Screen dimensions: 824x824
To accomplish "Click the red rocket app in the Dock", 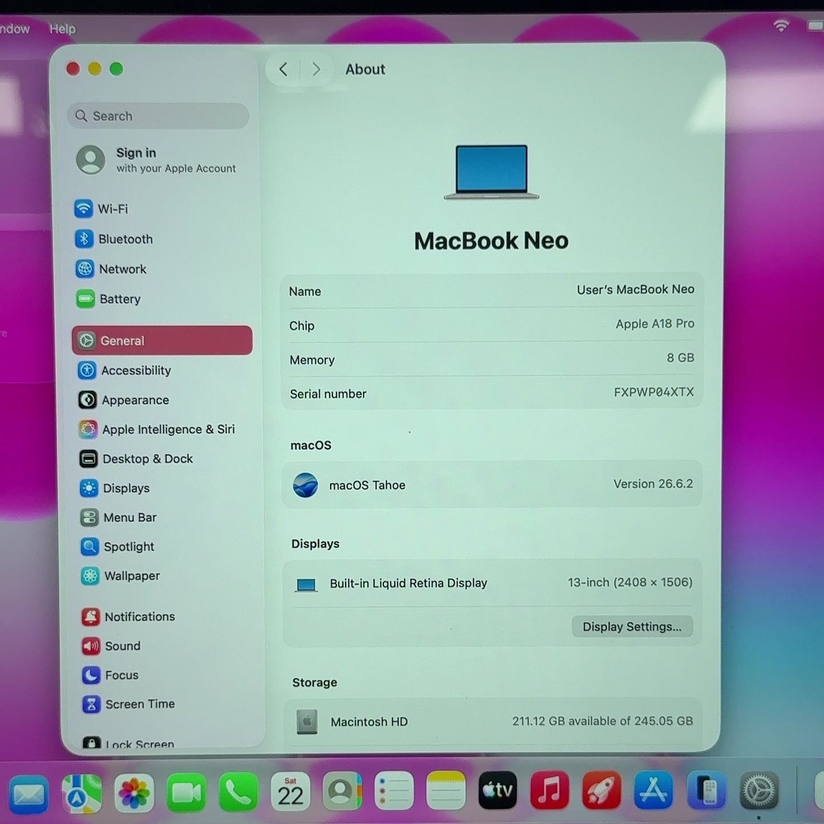I will (602, 790).
